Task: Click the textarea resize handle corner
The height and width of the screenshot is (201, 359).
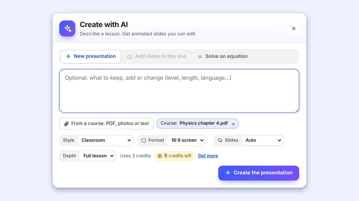Action: (x=297, y=111)
